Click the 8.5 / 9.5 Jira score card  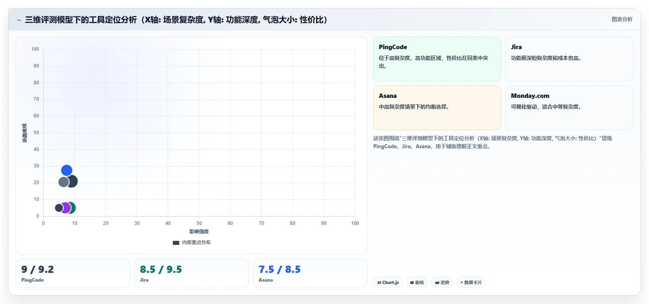(191, 273)
